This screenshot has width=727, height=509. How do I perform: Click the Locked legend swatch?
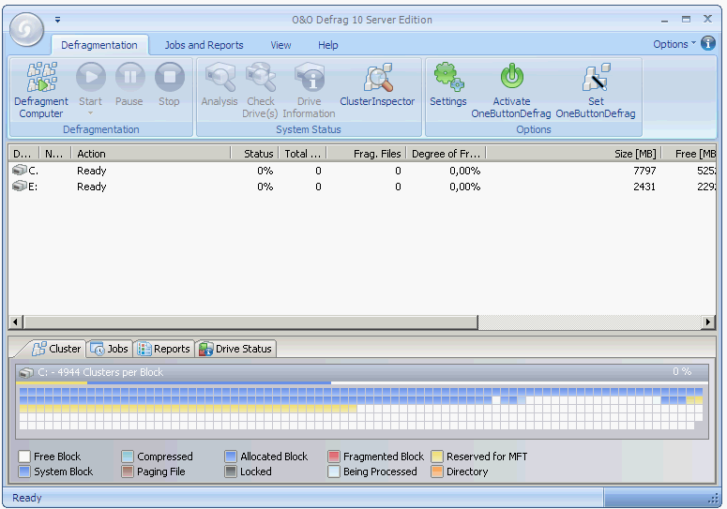(231, 472)
